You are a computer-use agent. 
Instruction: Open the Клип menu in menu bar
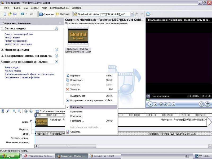tap(45, 8)
